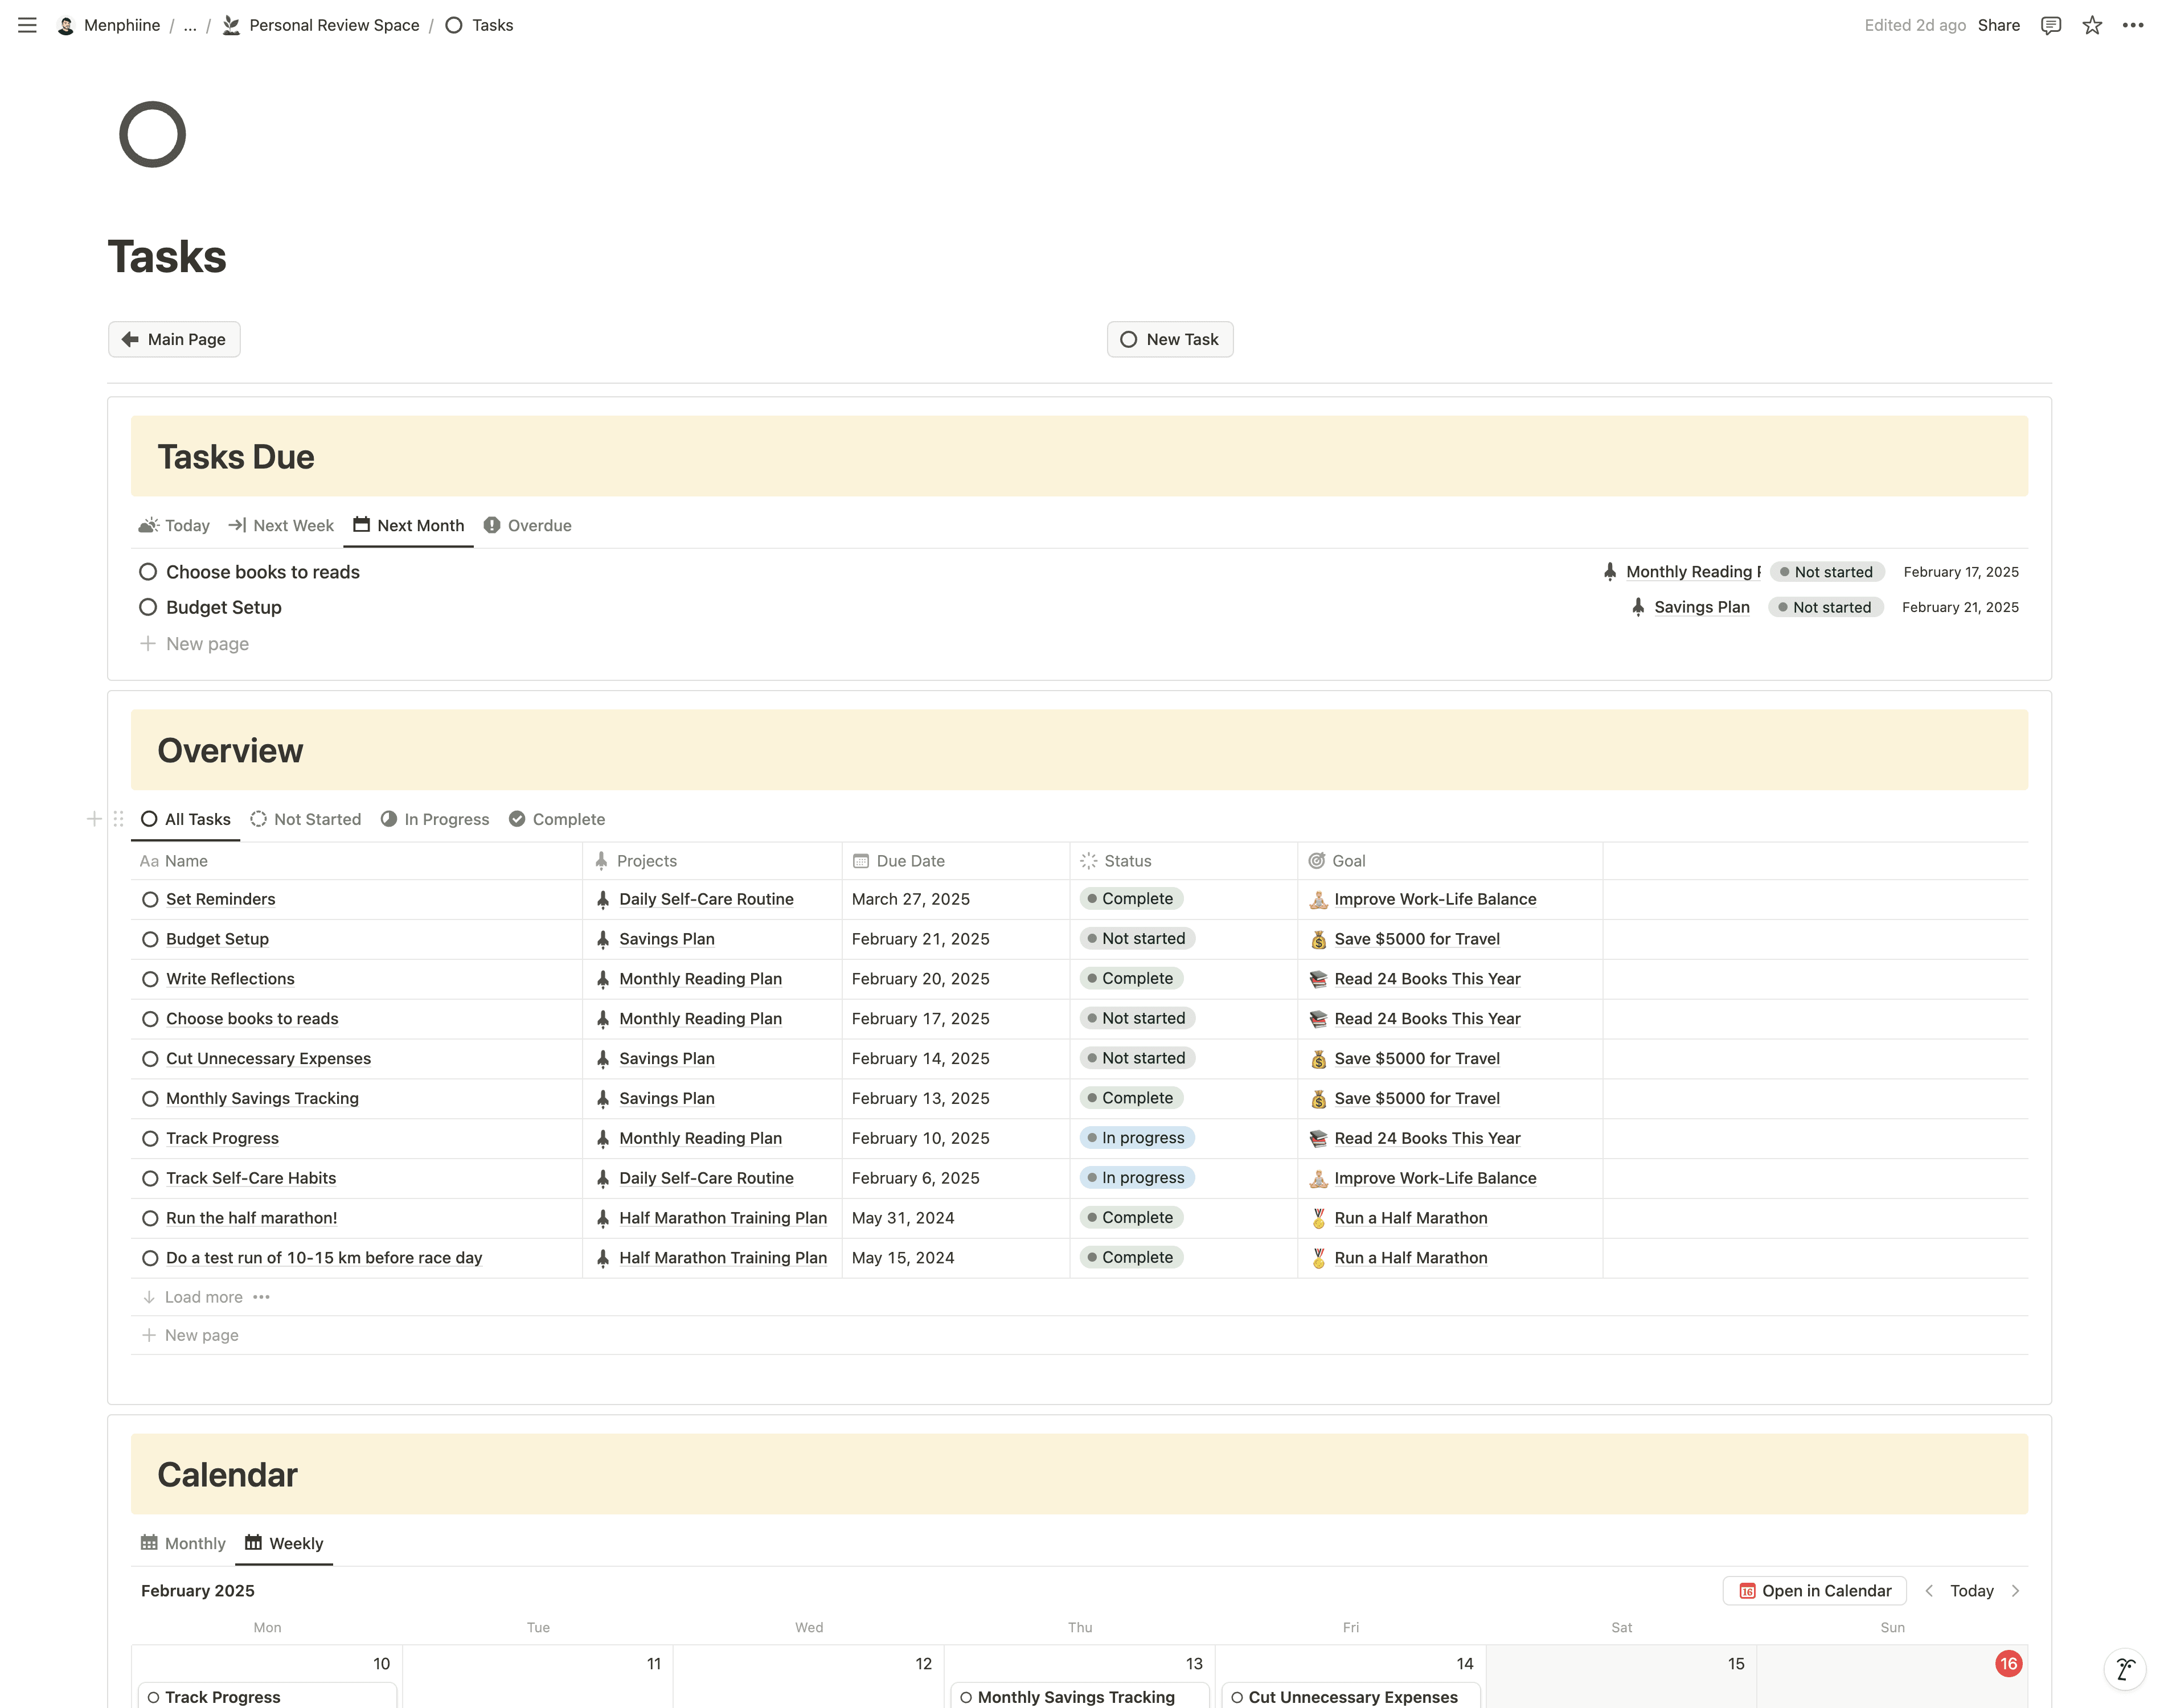This screenshot has height=1708, width=2164.
Task: Star this page as favorite
Action: click(2091, 25)
